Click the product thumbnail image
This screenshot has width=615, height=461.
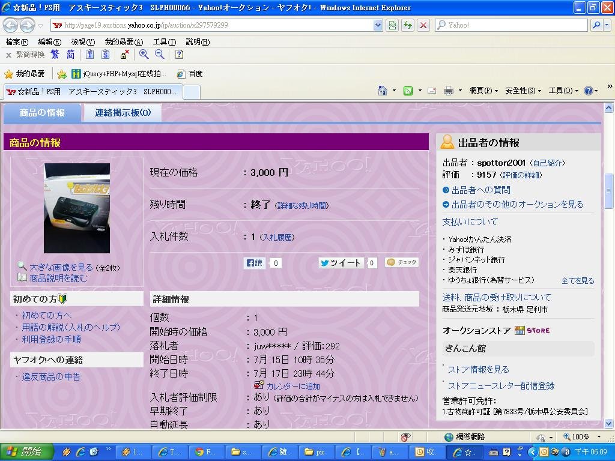(77, 208)
